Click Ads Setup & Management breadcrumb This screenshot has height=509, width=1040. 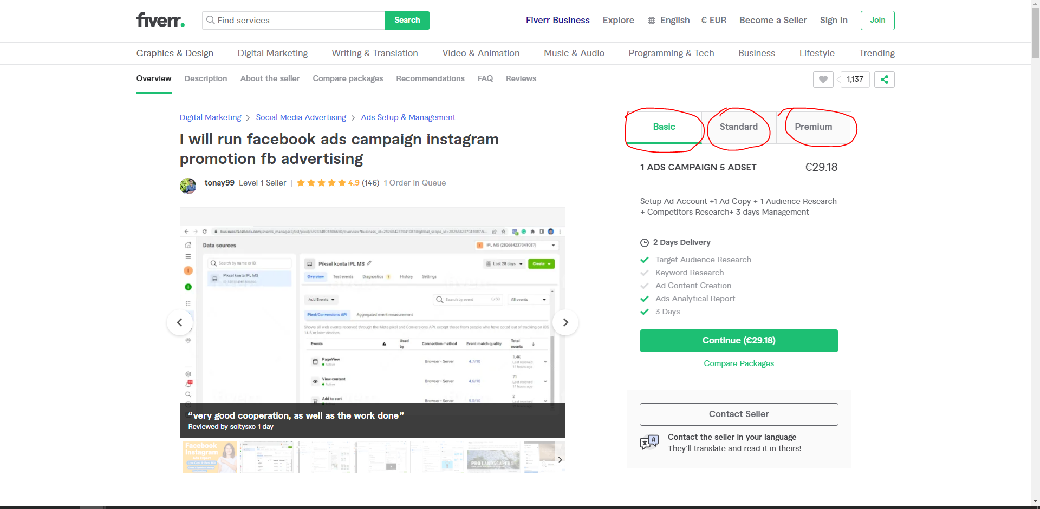(408, 117)
